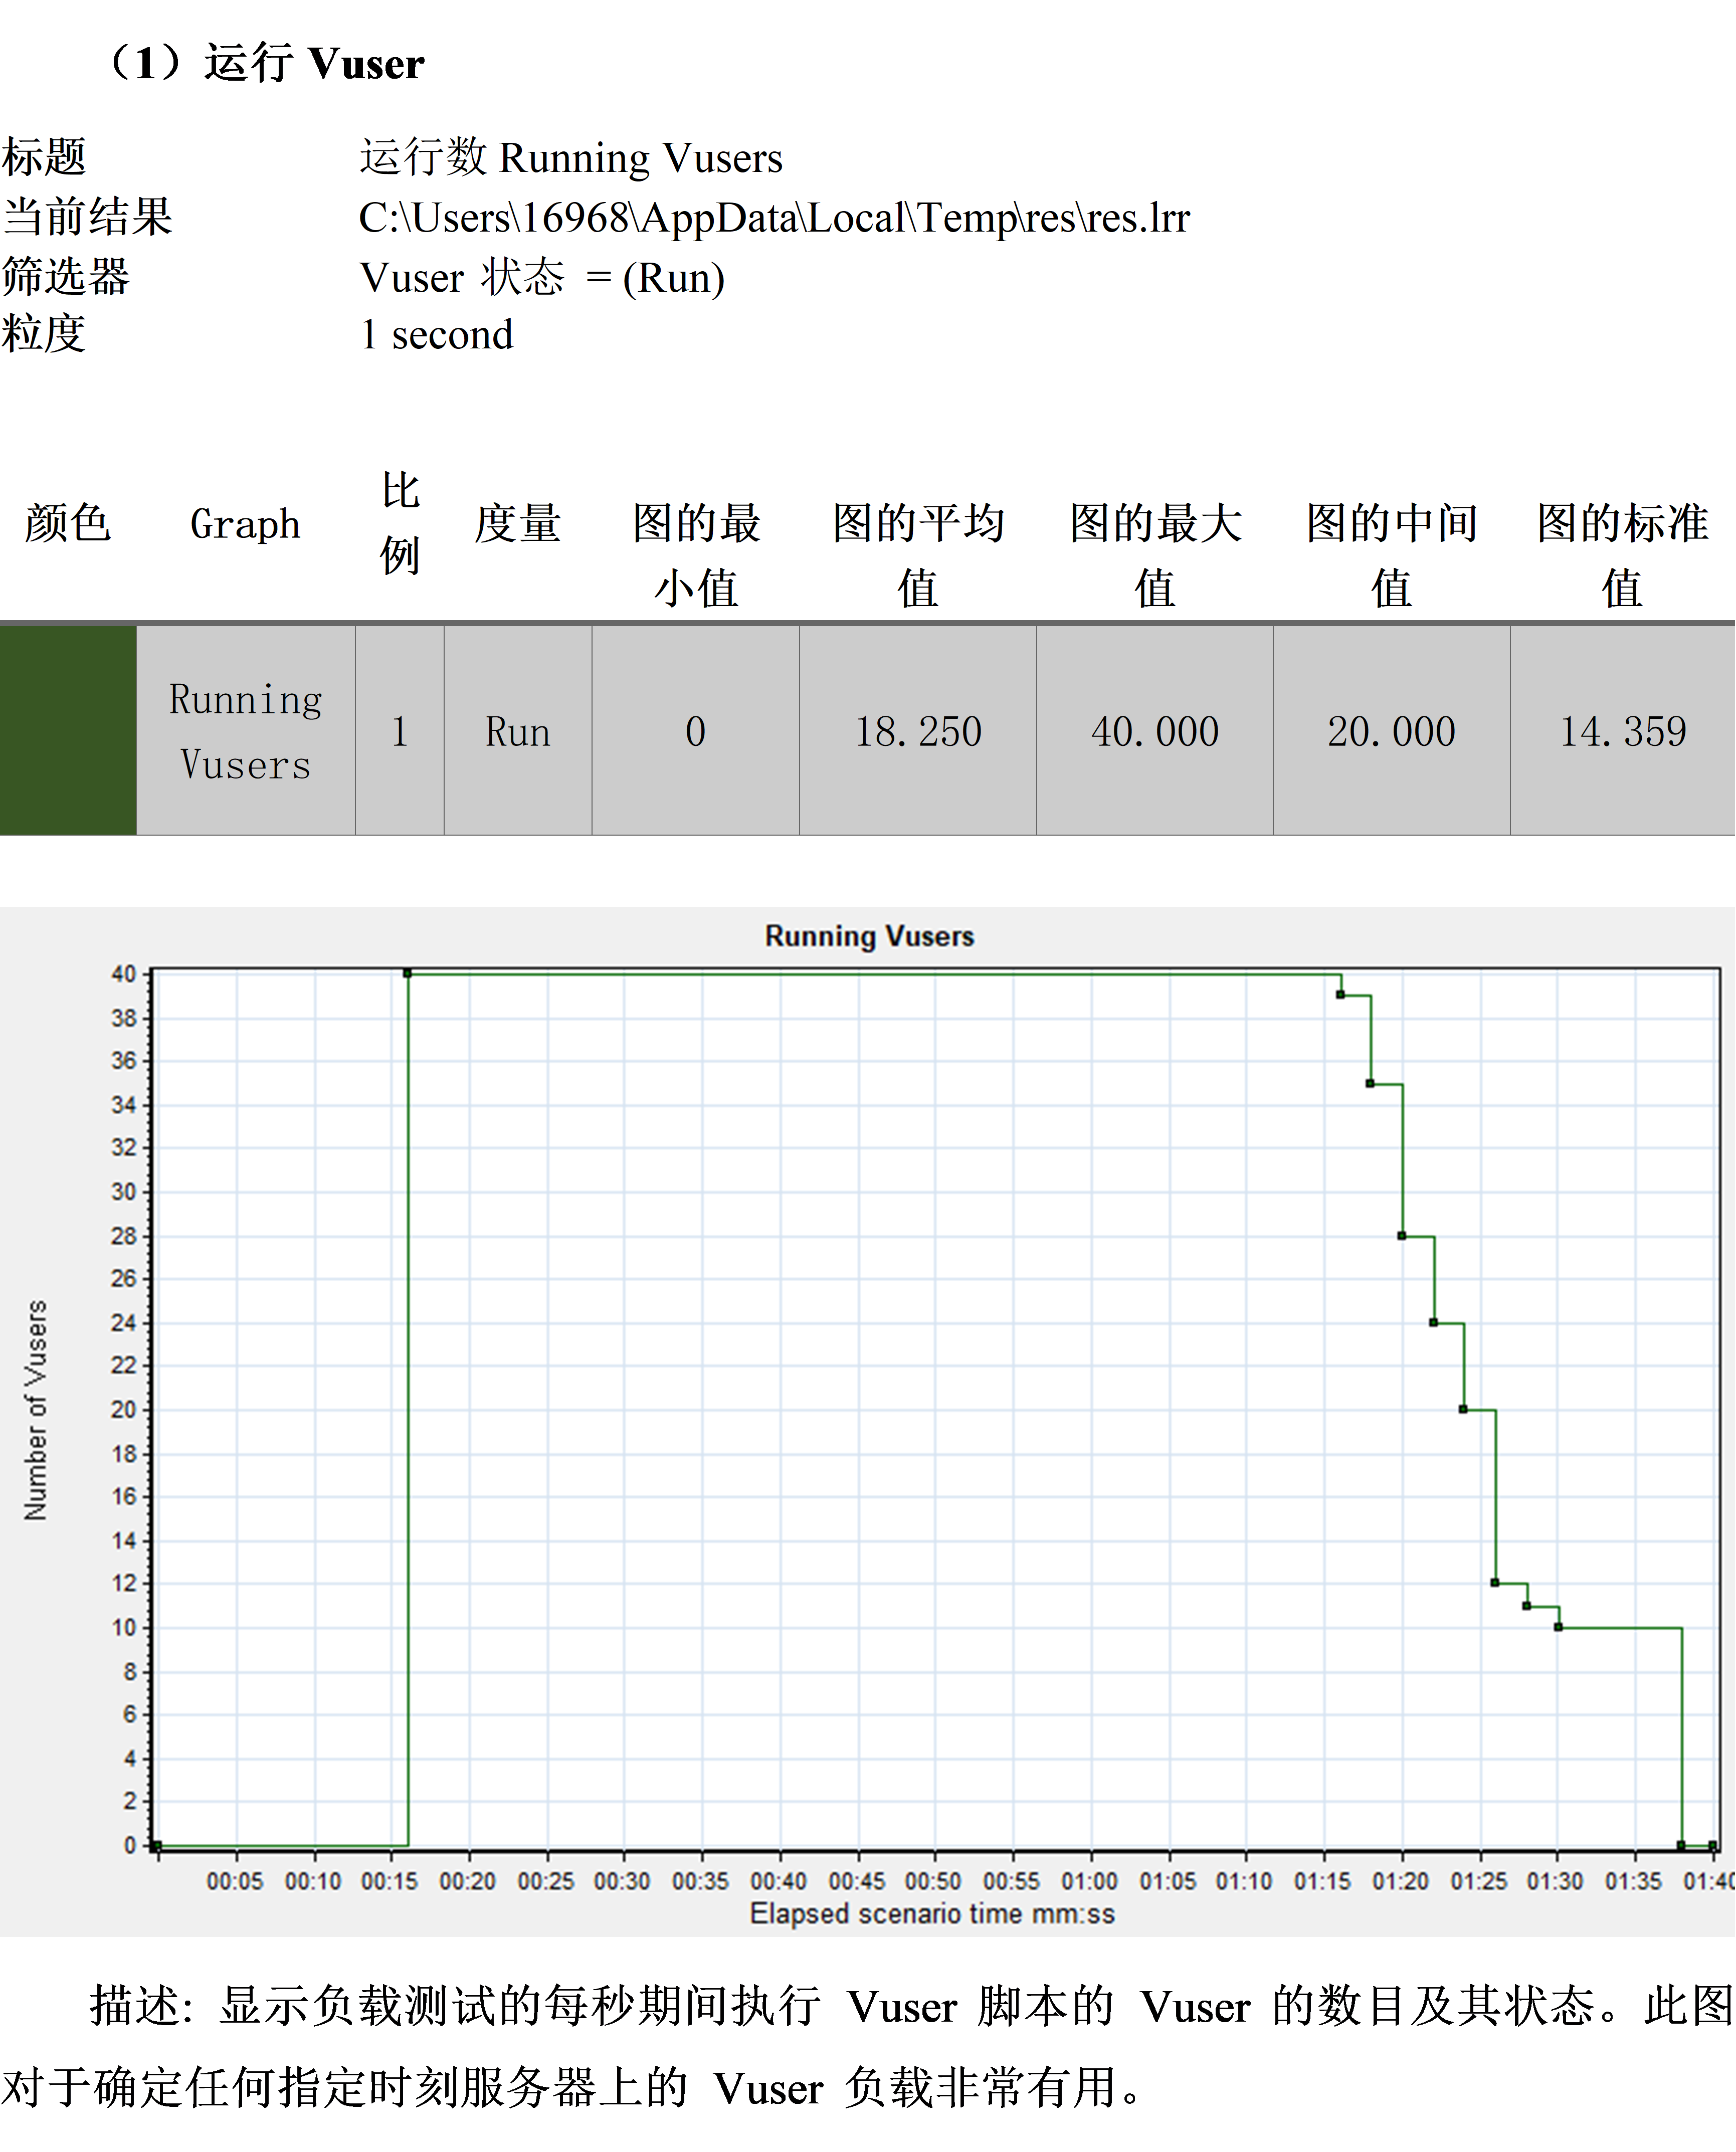Screen dimensions: 1736x2152
Task: Click the data point at 12 Vusers
Action: (1495, 1583)
